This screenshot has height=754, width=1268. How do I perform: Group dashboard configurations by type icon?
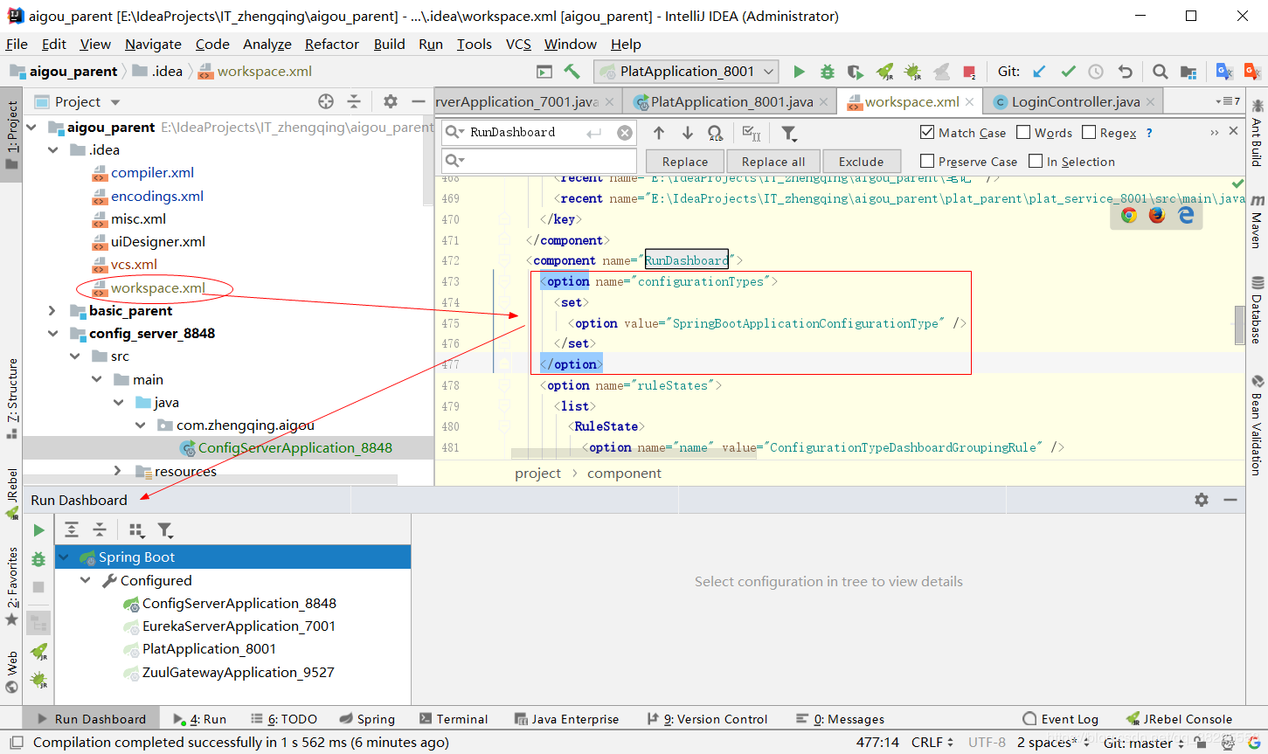point(135,529)
